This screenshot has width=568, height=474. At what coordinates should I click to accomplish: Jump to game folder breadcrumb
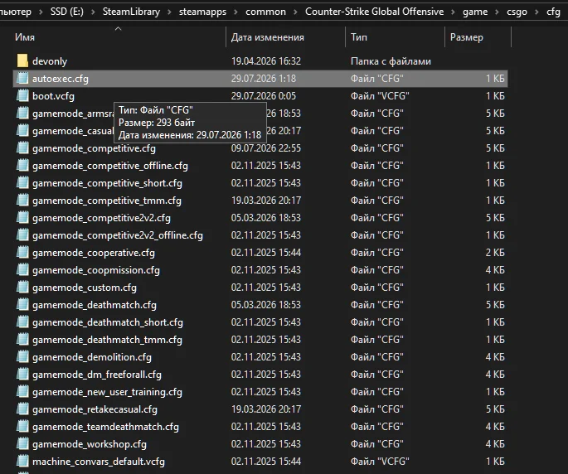coord(475,12)
